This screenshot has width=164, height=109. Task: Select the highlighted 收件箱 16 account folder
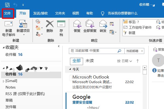pyautogui.click(x=31, y=74)
